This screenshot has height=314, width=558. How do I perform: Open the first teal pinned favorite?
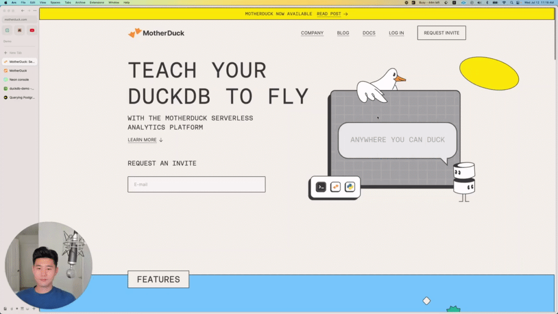tap(7, 31)
